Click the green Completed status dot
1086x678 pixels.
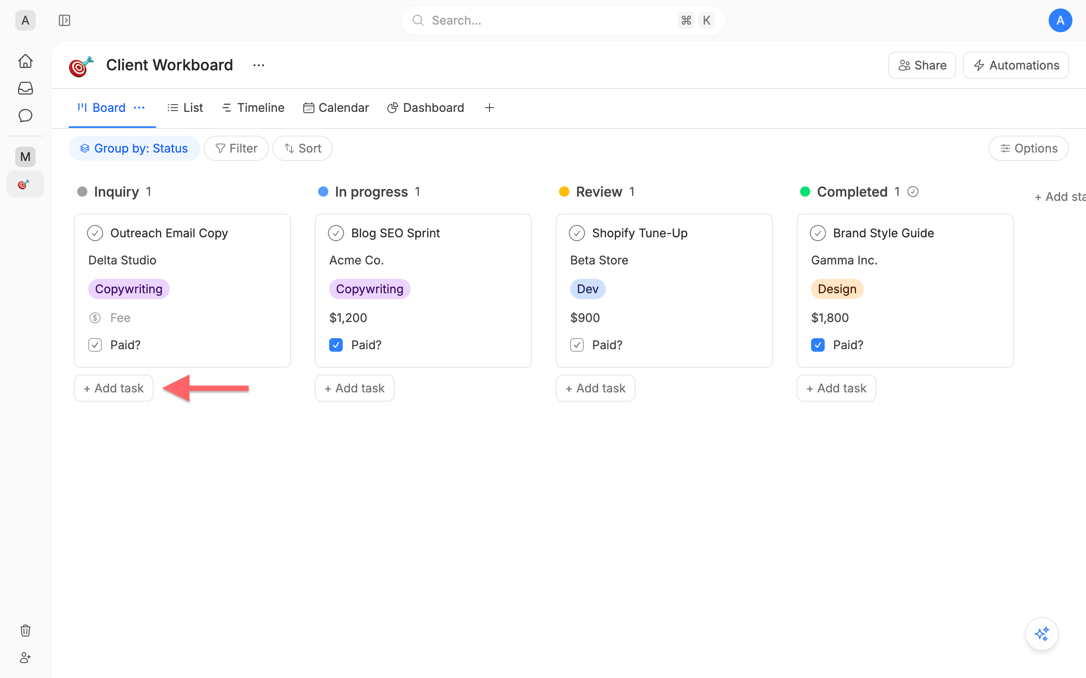tap(805, 192)
